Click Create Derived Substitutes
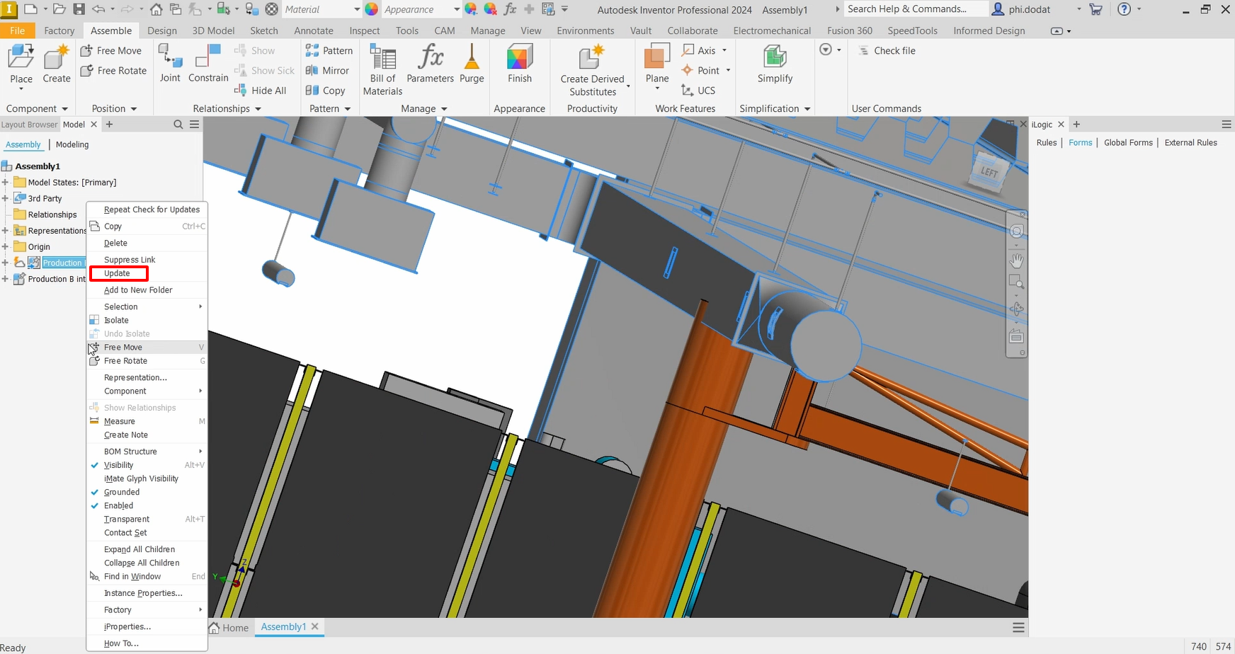This screenshot has width=1235, height=654. pos(593,69)
